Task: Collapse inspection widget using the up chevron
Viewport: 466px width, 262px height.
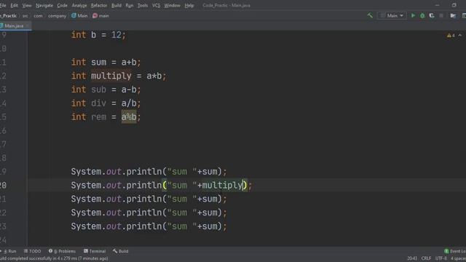Action: click(460, 36)
